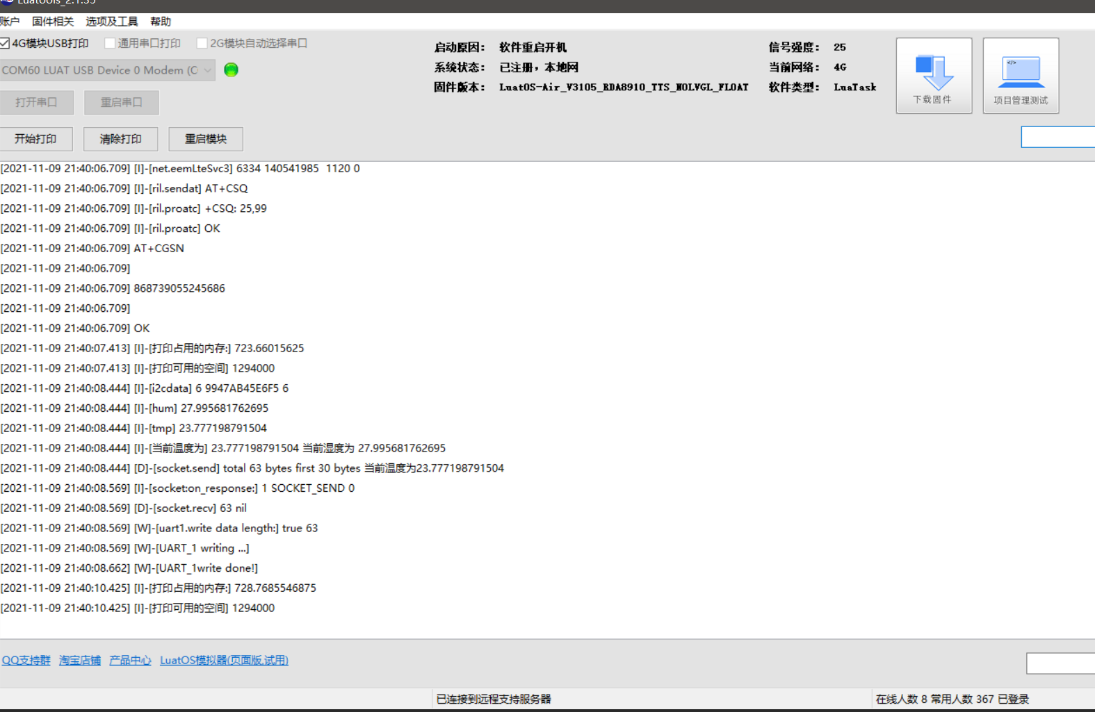Click the 重启模块 button
Screen dimensions: 1095x712
(206, 139)
